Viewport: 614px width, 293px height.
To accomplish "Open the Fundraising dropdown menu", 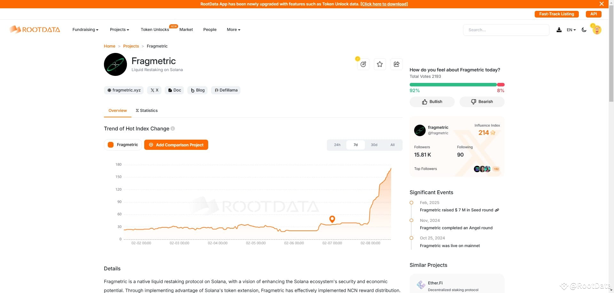I will tap(85, 29).
